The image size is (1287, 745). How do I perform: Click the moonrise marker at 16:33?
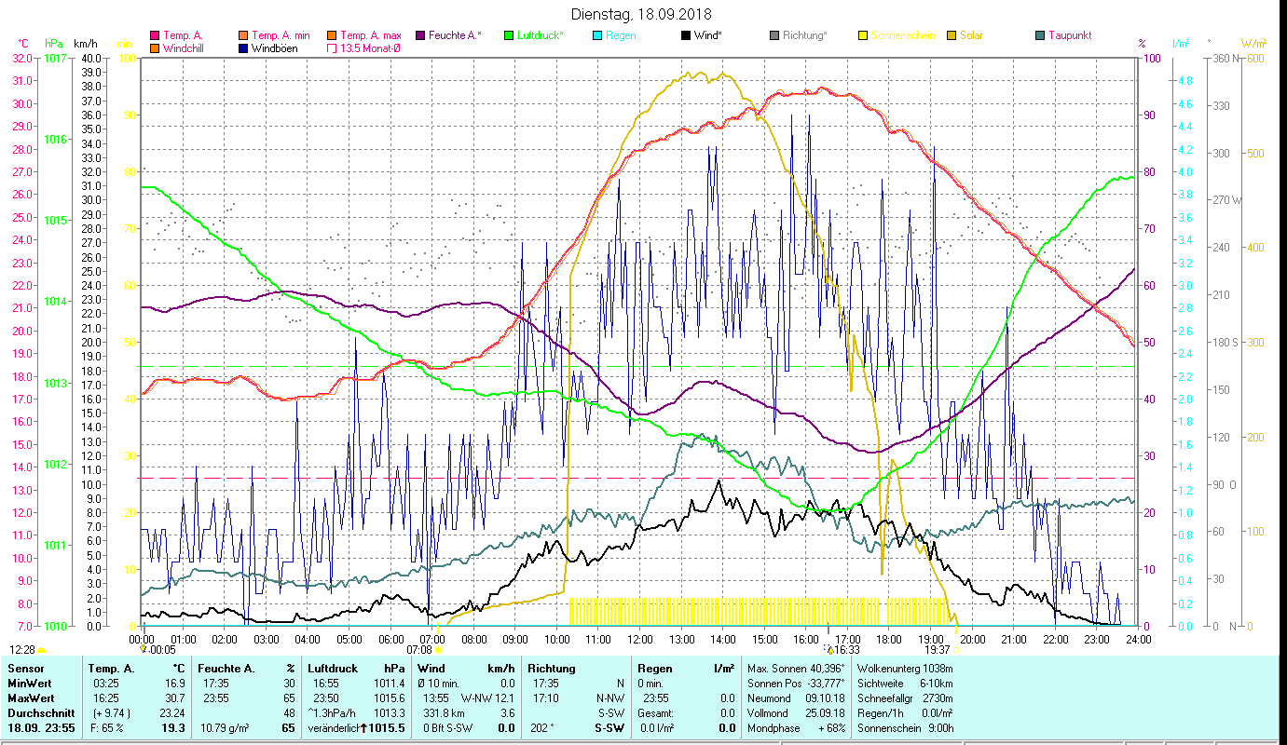[x=829, y=650]
